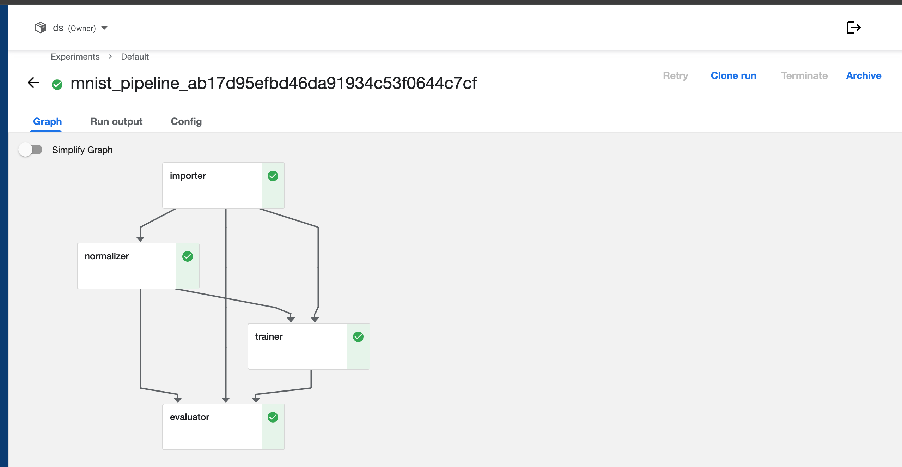This screenshot has height=467, width=902.
Task: Select the evaluator node label
Action: coord(190,417)
